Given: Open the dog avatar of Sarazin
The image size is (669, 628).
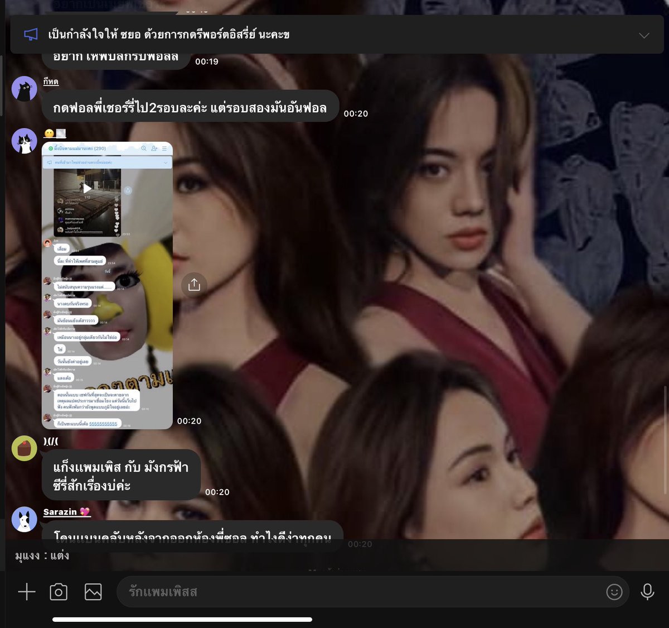Looking at the screenshot, I should point(25,520).
